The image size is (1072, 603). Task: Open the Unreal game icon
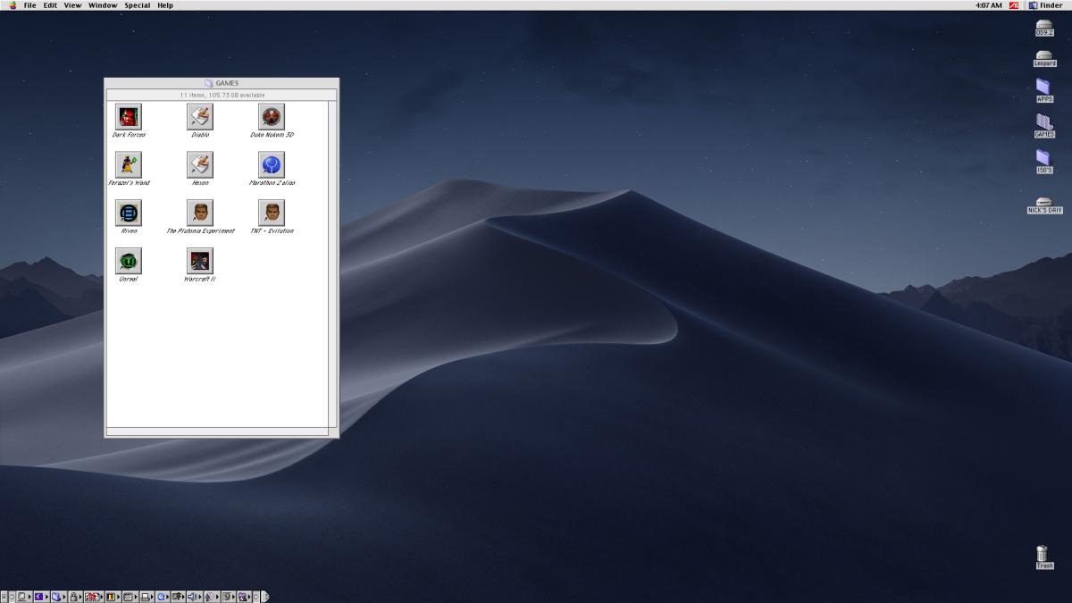pyautogui.click(x=129, y=261)
